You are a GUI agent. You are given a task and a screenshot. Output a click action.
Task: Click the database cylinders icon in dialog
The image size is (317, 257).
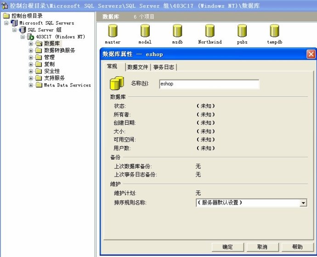(117, 83)
